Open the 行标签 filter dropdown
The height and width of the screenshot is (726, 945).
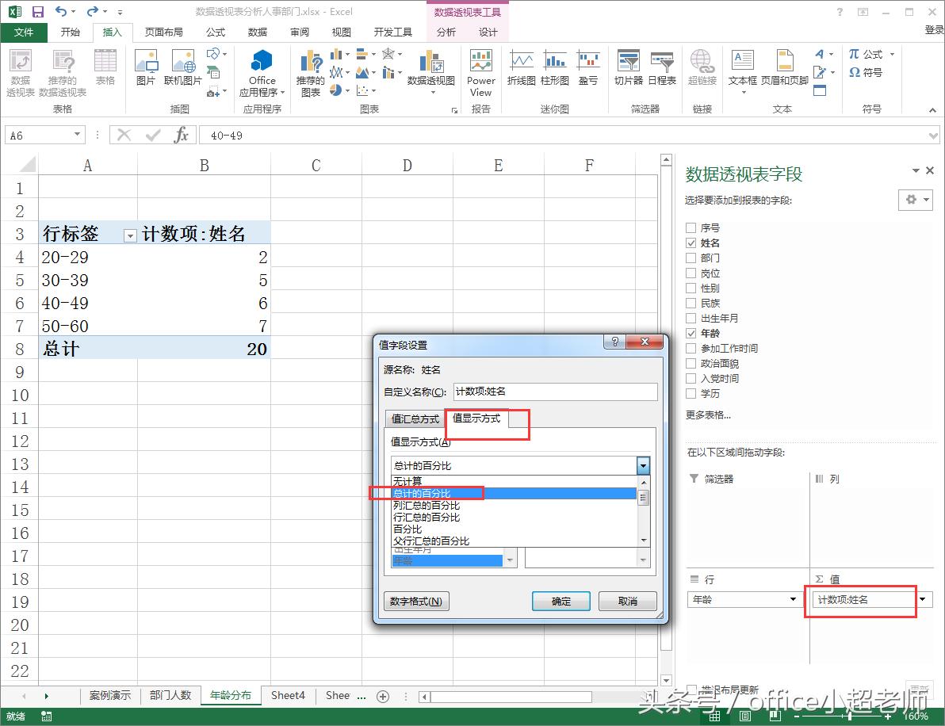130,235
